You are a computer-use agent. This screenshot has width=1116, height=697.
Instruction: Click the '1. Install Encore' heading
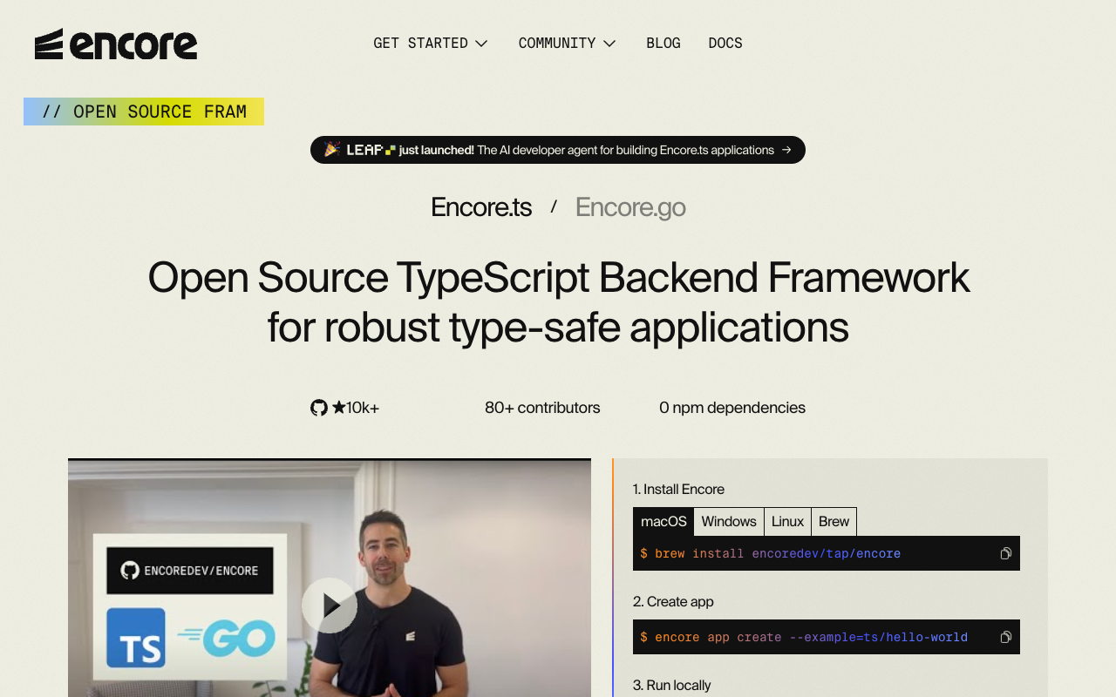click(678, 490)
